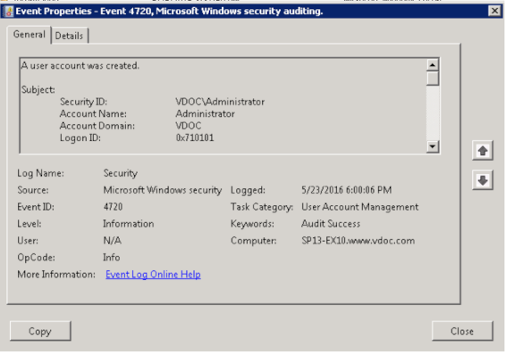This screenshot has height=355, width=506.
Task: Click the Close button
Action: (x=462, y=331)
